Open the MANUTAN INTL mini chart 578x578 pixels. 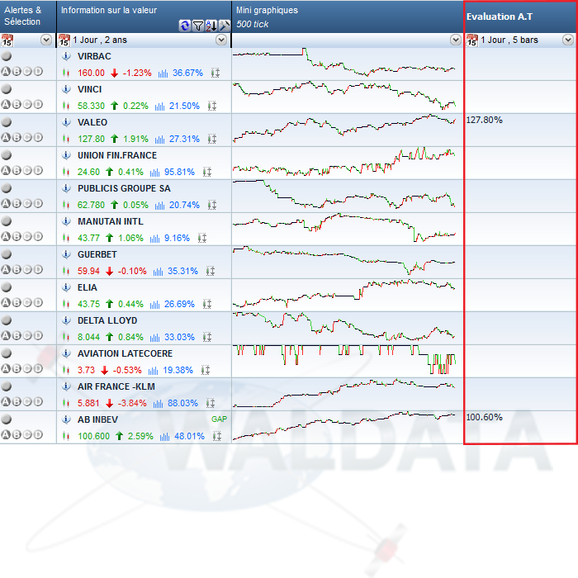click(x=343, y=228)
